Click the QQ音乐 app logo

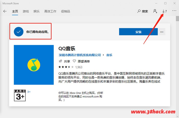(x=34, y=65)
